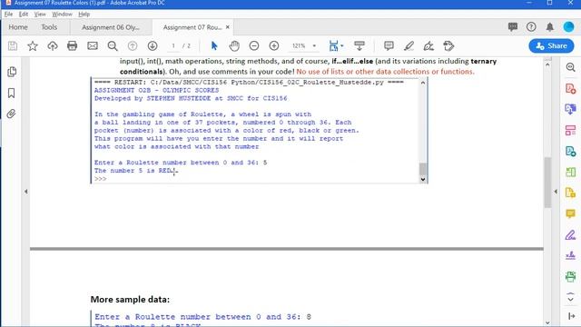Open the Help menu

(x=84, y=15)
